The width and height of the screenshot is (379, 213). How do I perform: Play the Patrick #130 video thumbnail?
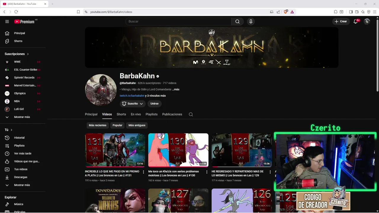tap(178, 150)
